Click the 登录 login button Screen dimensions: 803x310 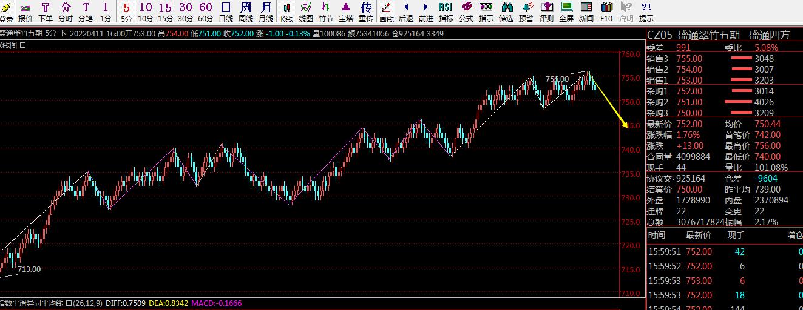(6, 11)
